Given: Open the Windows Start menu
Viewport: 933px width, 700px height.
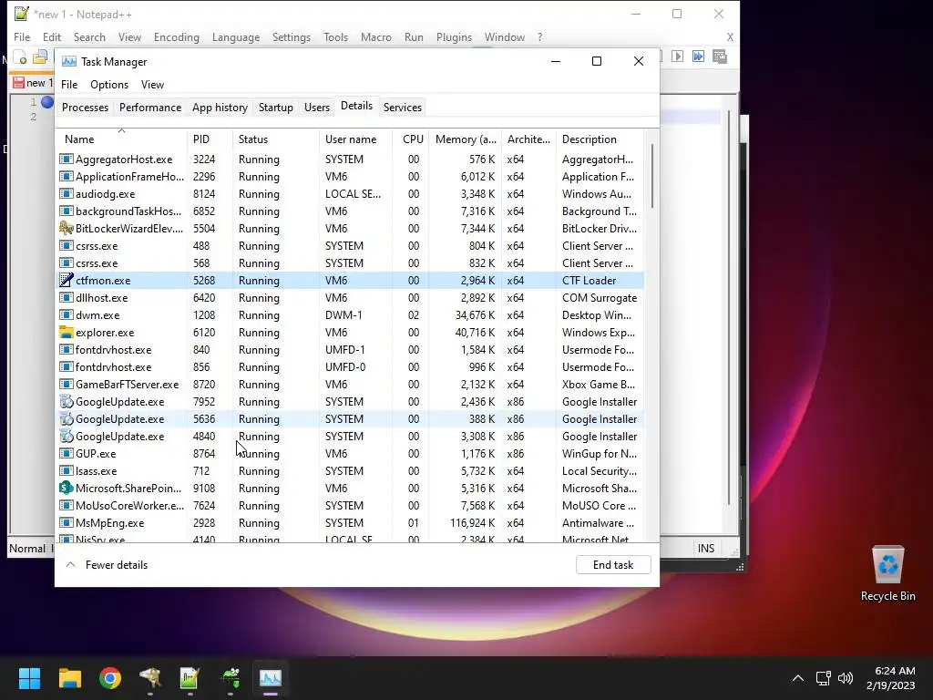Looking at the screenshot, I should 29,677.
